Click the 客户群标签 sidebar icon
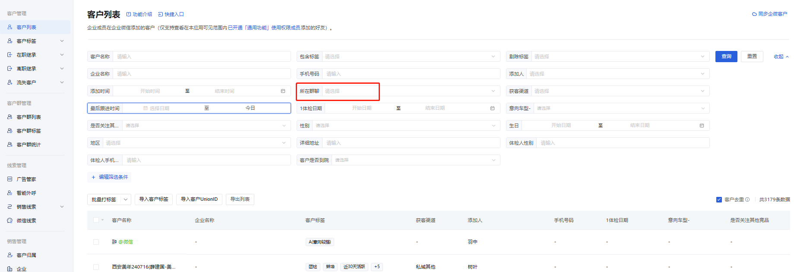The image size is (794, 272). point(10,131)
